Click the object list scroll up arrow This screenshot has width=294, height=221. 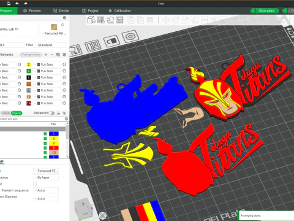click(67, 123)
